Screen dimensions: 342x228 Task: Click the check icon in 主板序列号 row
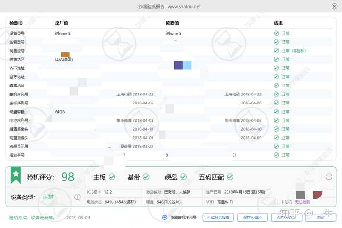tap(276, 103)
